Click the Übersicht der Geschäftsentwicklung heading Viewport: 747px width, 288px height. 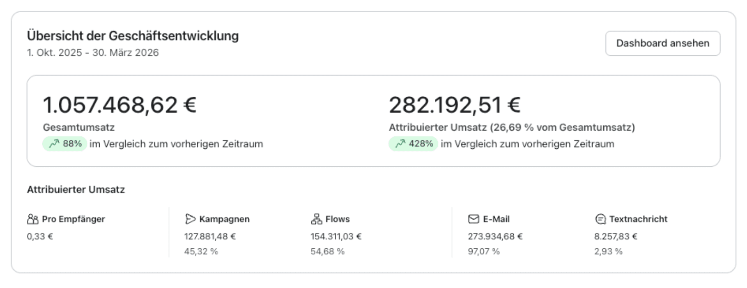pyautogui.click(x=133, y=36)
